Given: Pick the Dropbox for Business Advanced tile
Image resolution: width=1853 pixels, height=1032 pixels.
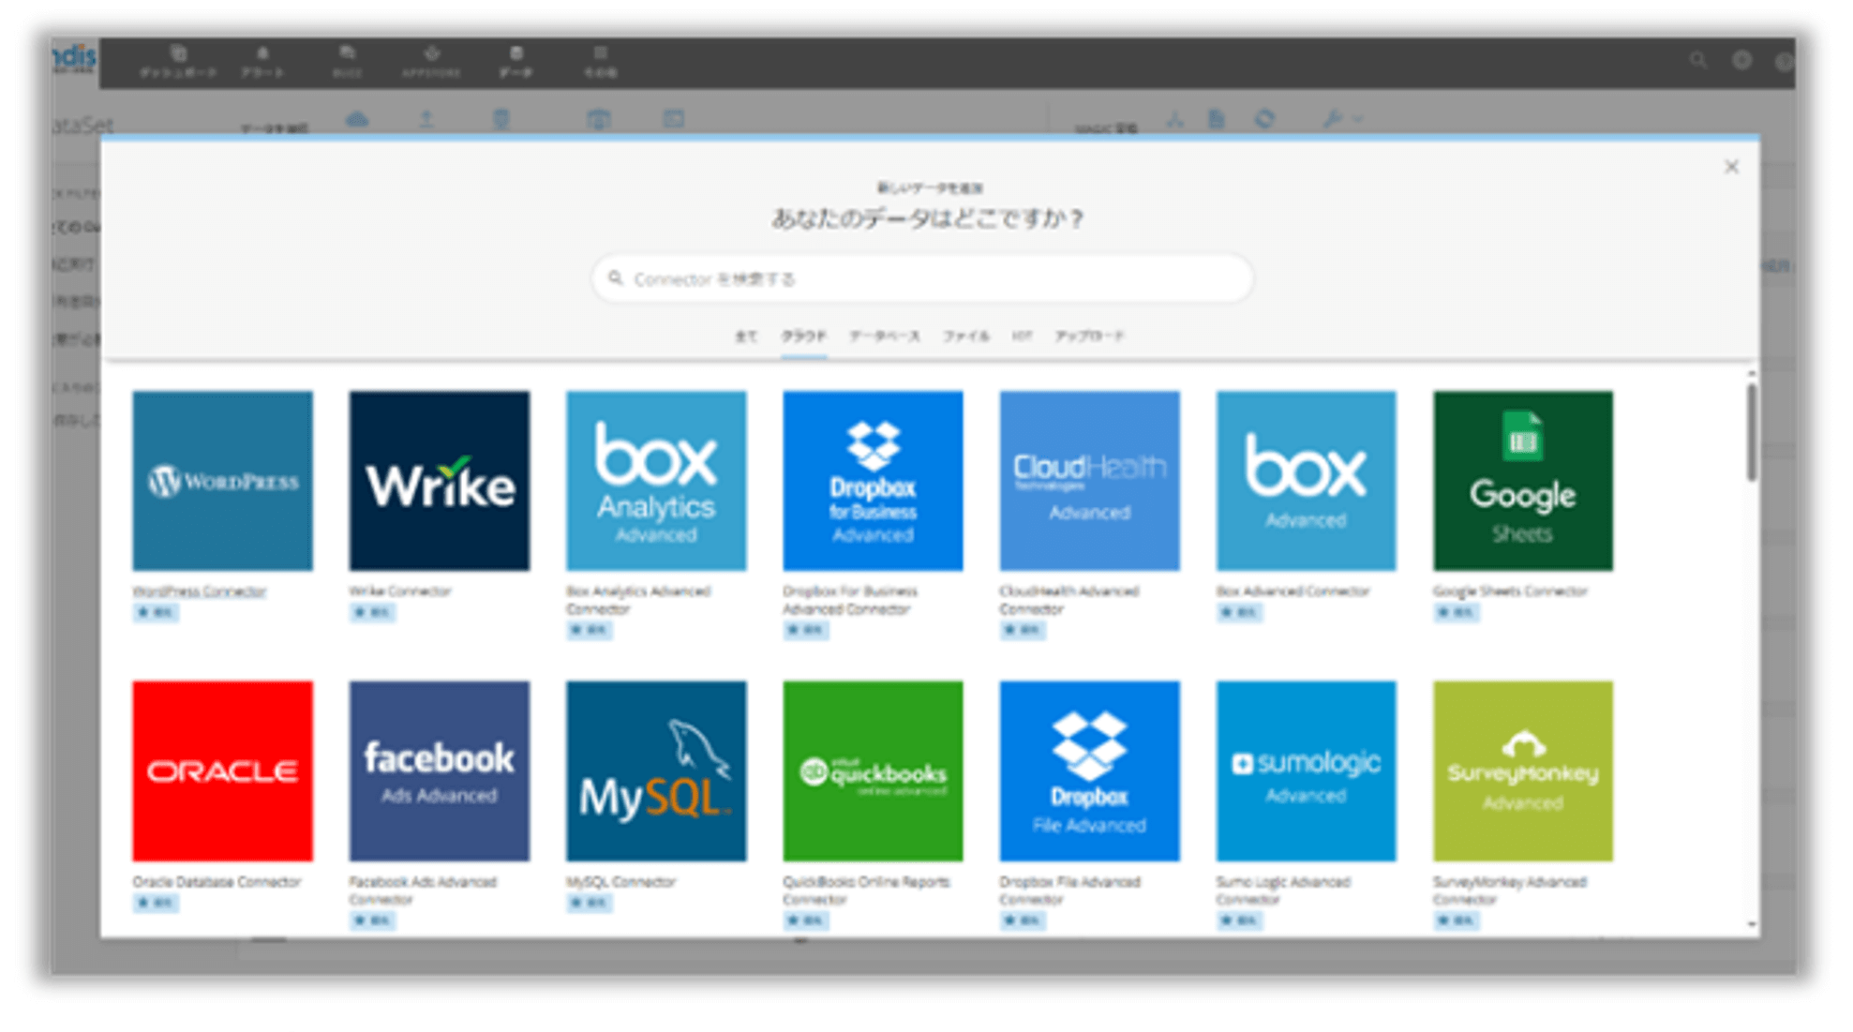Looking at the screenshot, I should 873,481.
